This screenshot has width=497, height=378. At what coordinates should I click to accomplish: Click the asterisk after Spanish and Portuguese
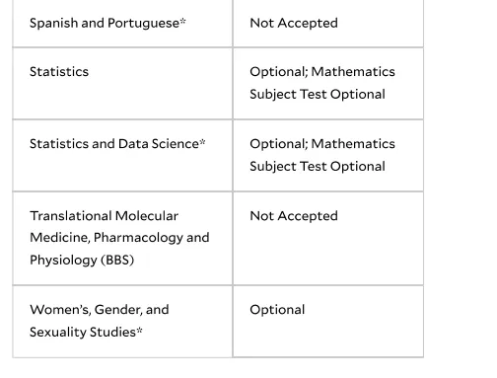182,21
